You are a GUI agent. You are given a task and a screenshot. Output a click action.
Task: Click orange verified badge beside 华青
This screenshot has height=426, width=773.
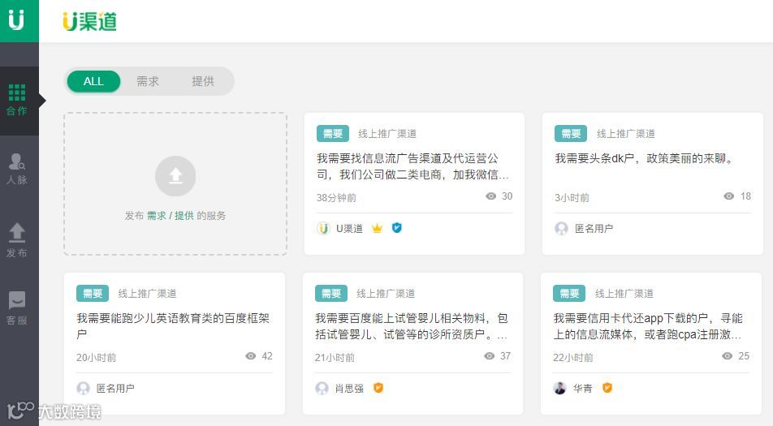[x=607, y=388]
